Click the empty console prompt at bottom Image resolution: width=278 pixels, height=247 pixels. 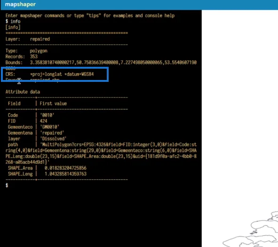pos(7,185)
